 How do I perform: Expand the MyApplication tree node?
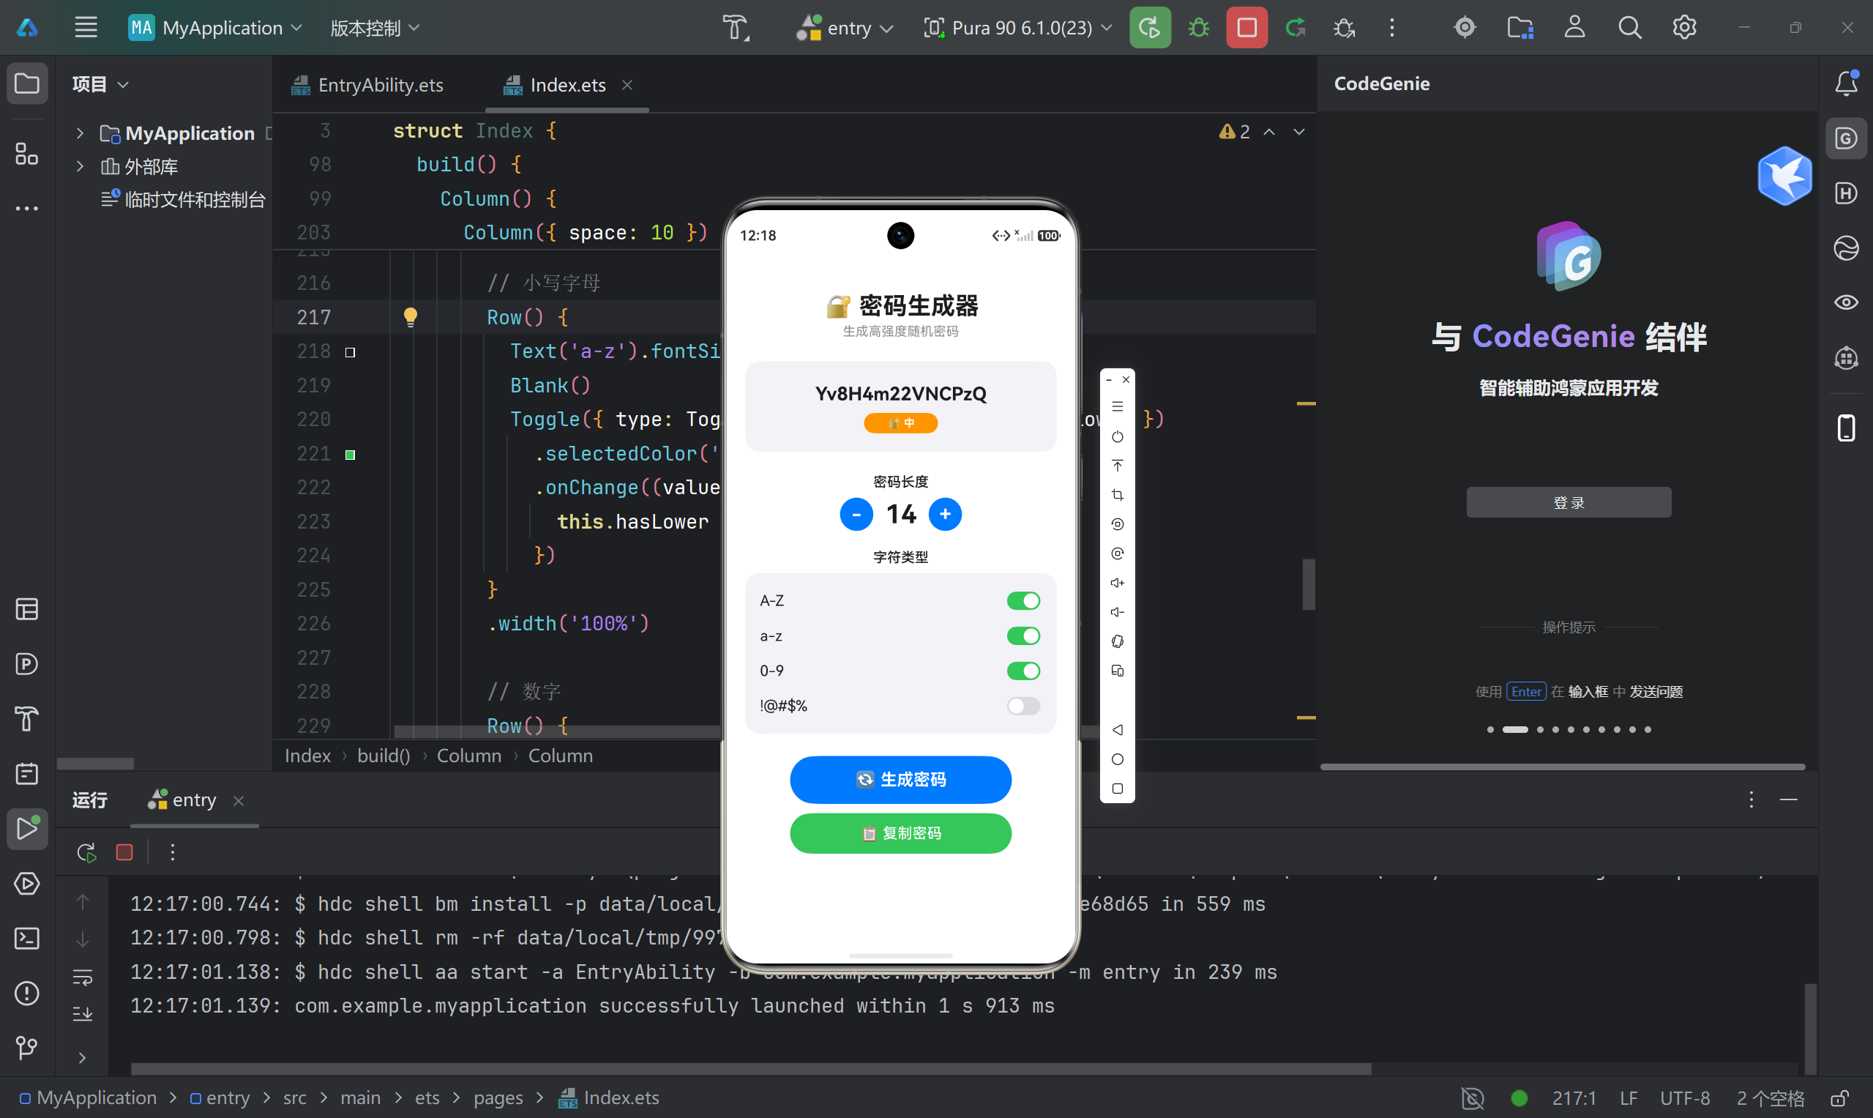[80, 133]
